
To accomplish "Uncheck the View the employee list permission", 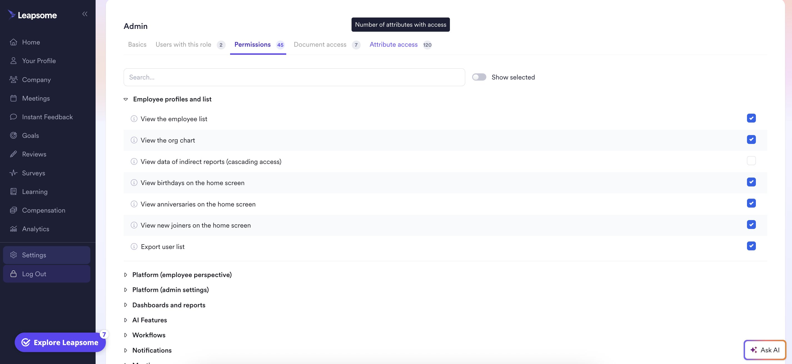I will click(751, 118).
